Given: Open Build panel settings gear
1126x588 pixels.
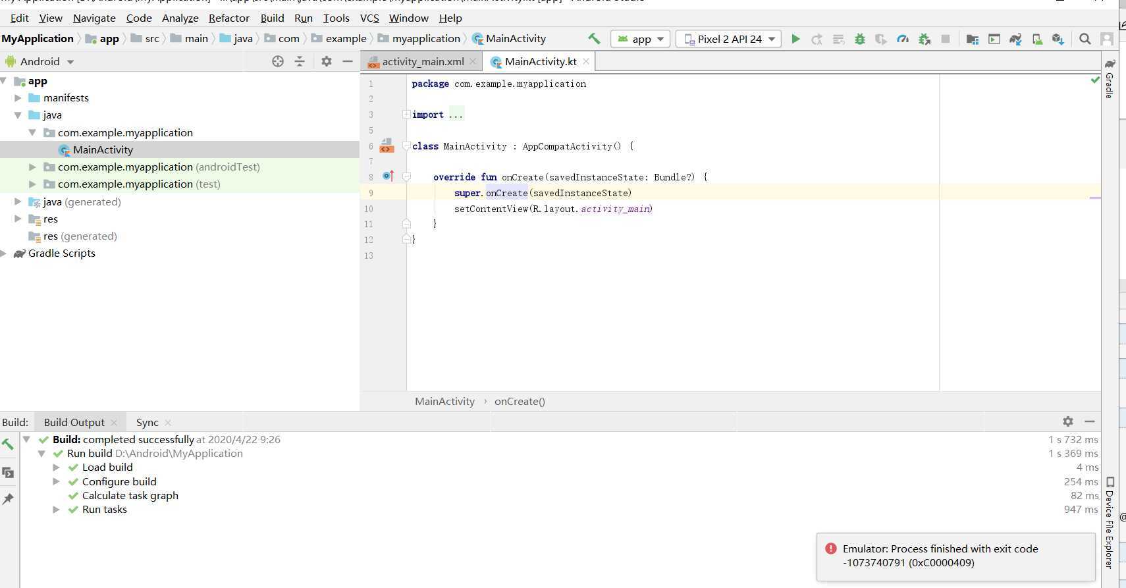Looking at the screenshot, I should [x=1068, y=421].
